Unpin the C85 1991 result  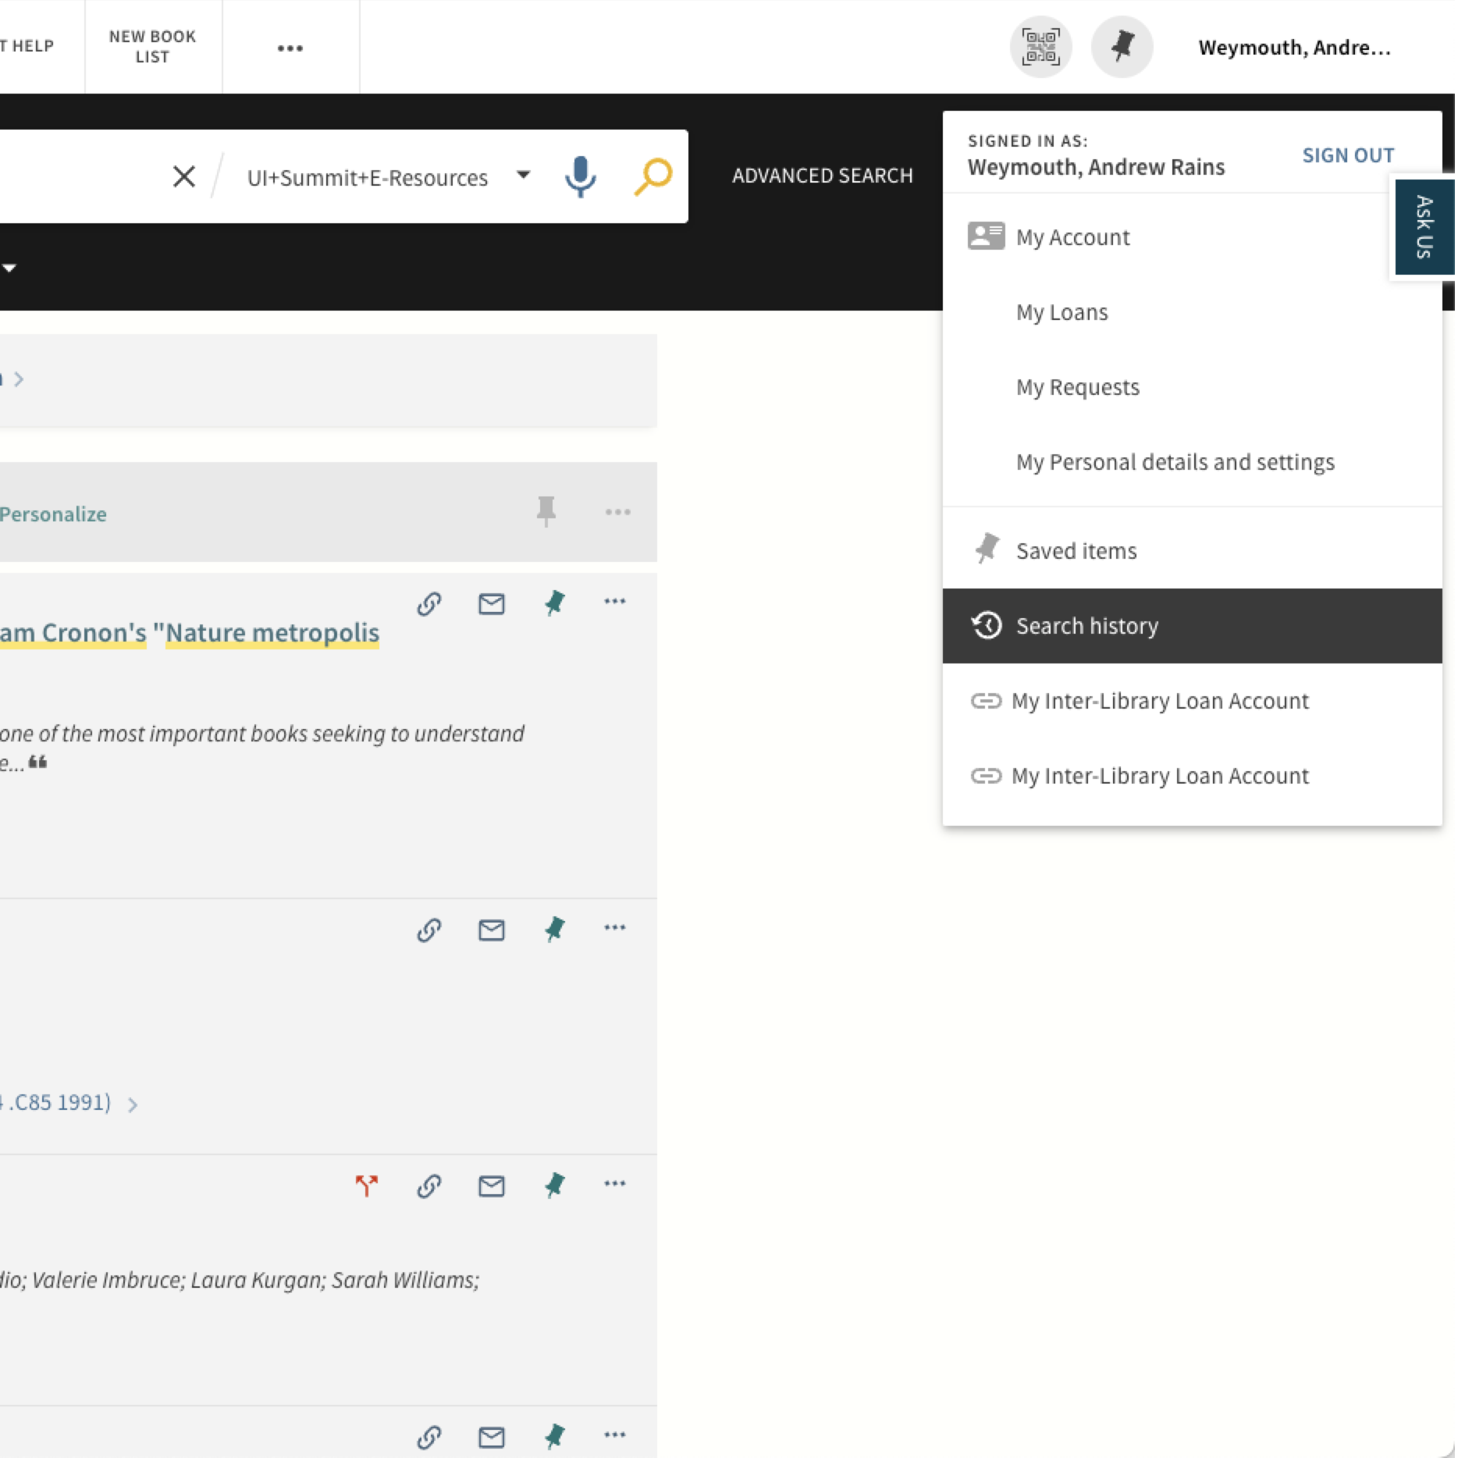coord(554,929)
